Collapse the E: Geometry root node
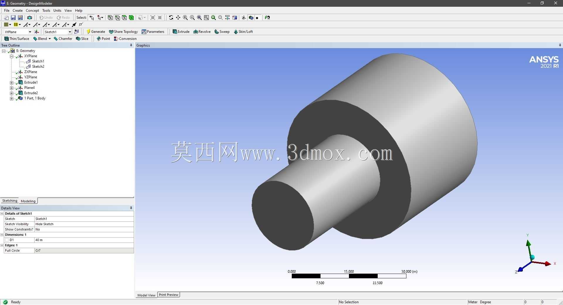The image size is (563, 305). (x=4, y=51)
